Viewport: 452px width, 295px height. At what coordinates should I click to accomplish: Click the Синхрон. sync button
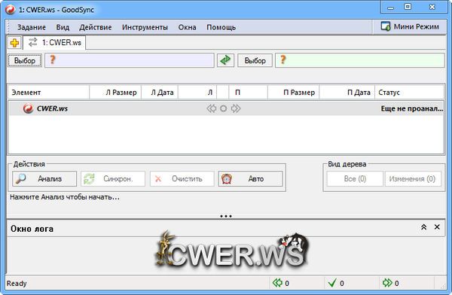pyautogui.click(x=113, y=179)
